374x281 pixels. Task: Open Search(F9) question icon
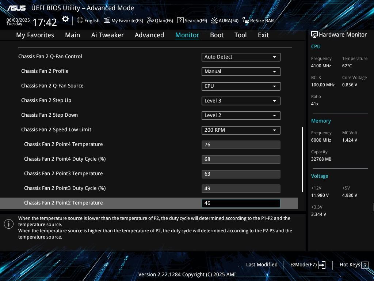[180, 20]
